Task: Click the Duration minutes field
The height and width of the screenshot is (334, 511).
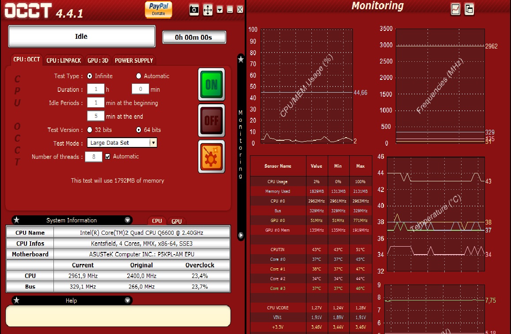Action: point(140,89)
